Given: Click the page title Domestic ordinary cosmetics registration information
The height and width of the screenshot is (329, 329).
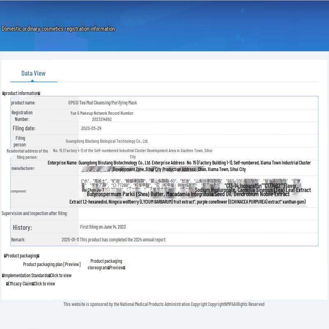Looking at the screenshot, I should [x=58, y=29].
